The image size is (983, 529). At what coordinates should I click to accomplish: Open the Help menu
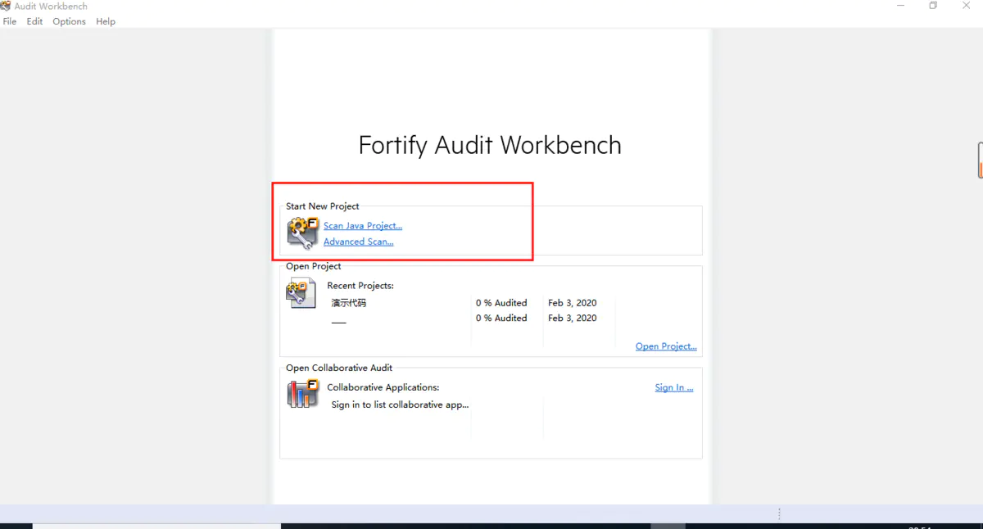coord(106,21)
